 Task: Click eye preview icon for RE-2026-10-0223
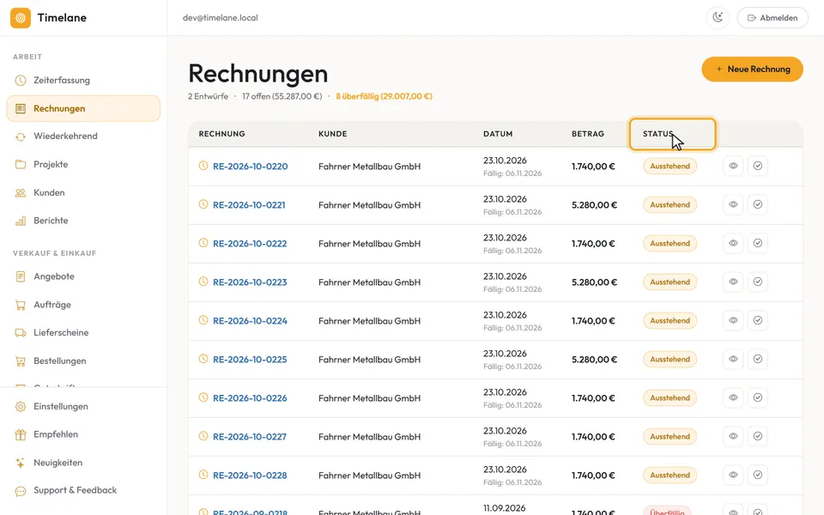point(733,282)
